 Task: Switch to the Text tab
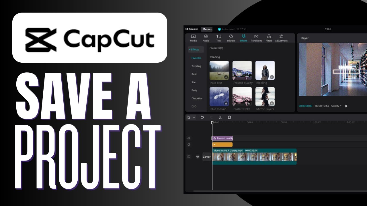click(x=218, y=38)
